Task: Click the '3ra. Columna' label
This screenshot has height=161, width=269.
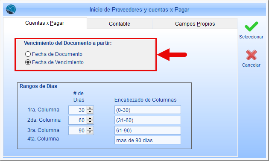Action: (x=44, y=130)
